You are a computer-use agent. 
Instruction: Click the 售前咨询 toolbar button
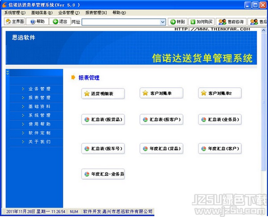coord(231,22)
